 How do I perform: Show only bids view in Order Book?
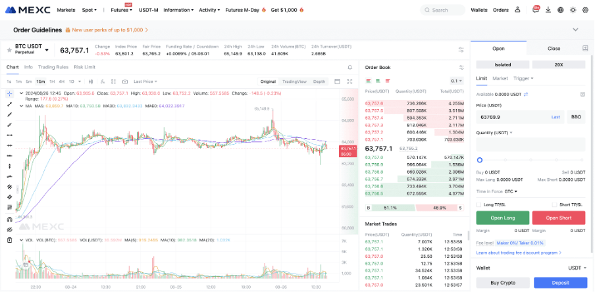(378, 81)
